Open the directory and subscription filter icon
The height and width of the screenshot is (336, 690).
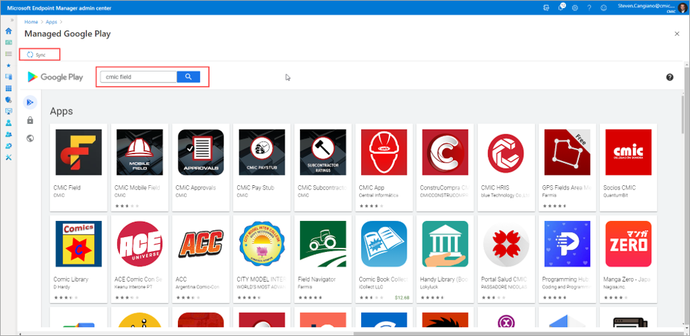tap(547, 8)
